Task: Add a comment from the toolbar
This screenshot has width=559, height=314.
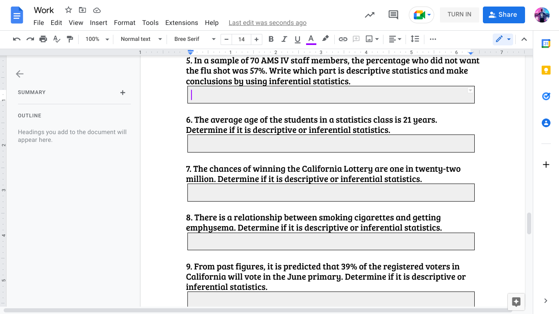Action: (x=356, y=39)
